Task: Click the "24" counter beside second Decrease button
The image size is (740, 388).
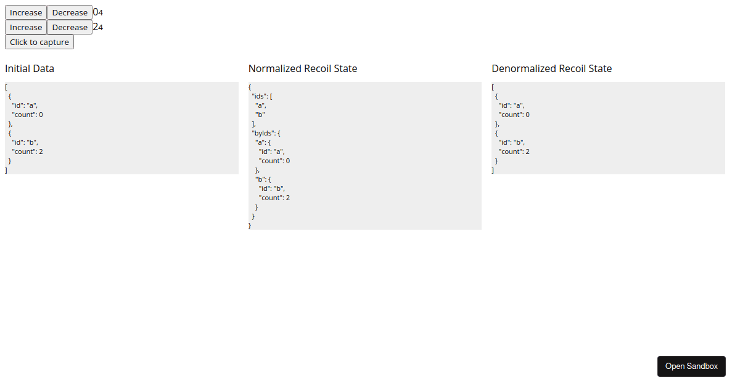Action: point(98,26)
